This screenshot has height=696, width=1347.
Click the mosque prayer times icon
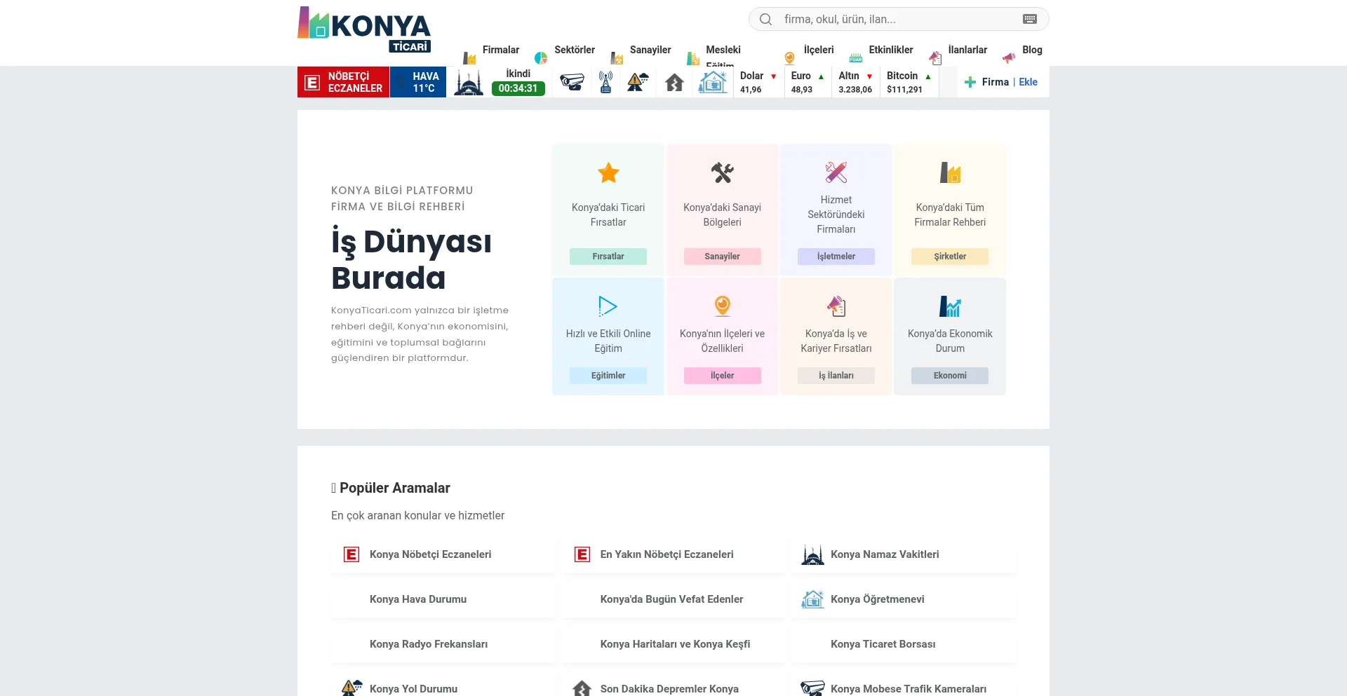pos(469,83)
